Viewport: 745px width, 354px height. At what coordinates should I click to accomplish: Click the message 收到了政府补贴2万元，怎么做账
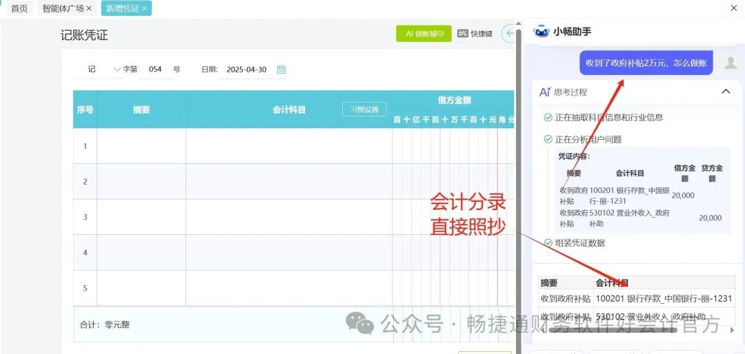[646, 63]
